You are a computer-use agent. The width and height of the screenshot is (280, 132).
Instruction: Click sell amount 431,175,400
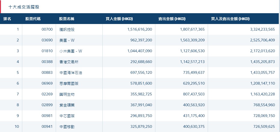(x=194, y=116)
